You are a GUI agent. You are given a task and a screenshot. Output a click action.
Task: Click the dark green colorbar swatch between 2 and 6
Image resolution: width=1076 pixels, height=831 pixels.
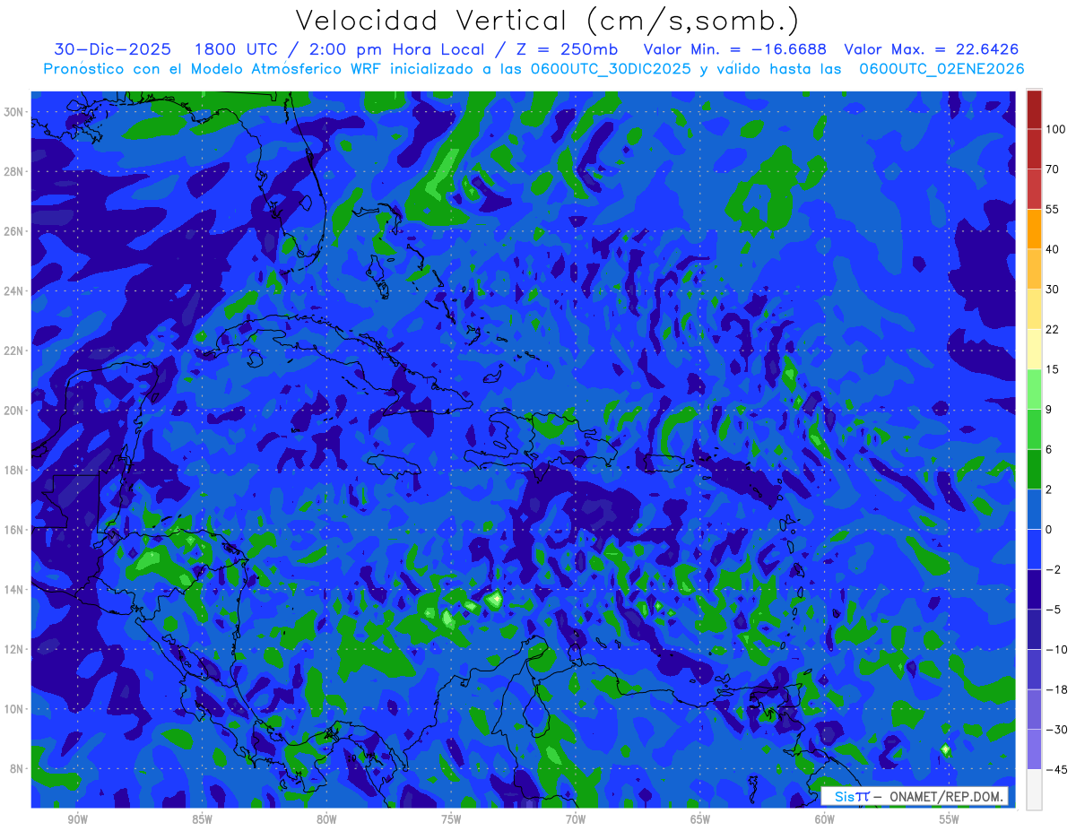(1034, 470)
